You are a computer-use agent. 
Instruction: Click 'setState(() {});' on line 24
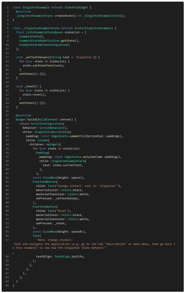[x=33, y=103]
